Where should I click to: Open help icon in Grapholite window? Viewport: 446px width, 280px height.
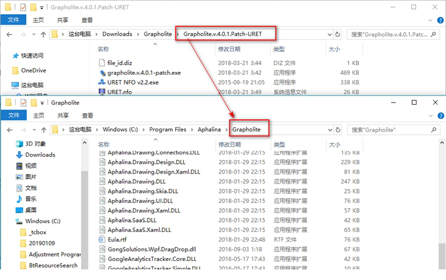[x=441, y=116]
